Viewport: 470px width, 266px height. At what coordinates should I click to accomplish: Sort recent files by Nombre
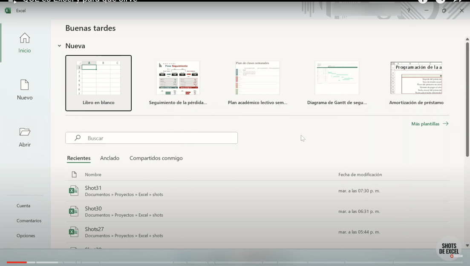point(93,174)
